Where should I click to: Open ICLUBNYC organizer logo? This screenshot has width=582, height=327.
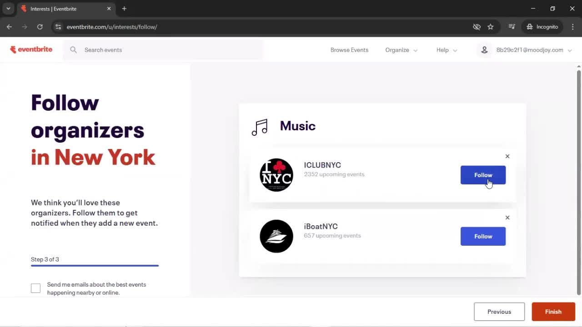pyautogui.click(x=276, y=175)
